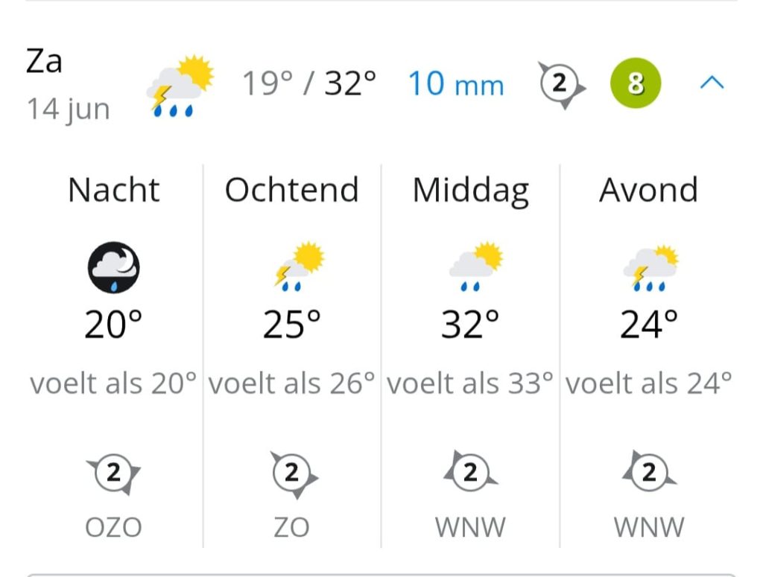The image size is (763, 577).
Task: Click the 19° / 32° temperature range
Action: [309, 83]
